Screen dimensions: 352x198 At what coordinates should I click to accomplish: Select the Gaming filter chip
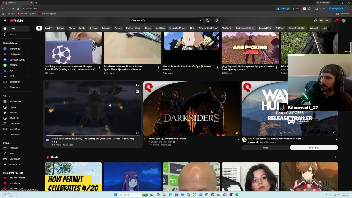click(49, 28)
